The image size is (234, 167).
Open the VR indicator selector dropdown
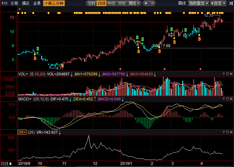pyautogui.click(x=22, y=132)
